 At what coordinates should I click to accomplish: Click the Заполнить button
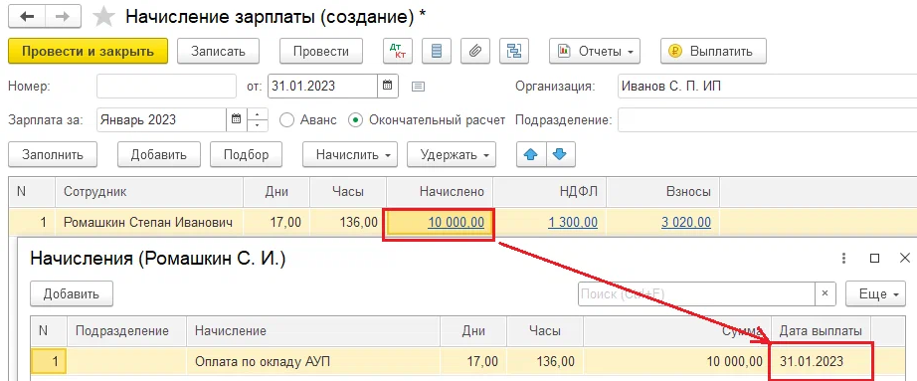tap(53, 154)
